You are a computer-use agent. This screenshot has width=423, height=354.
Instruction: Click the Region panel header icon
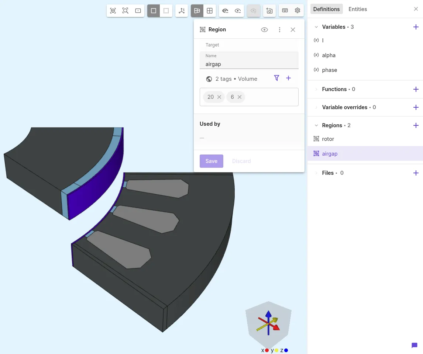203,29
